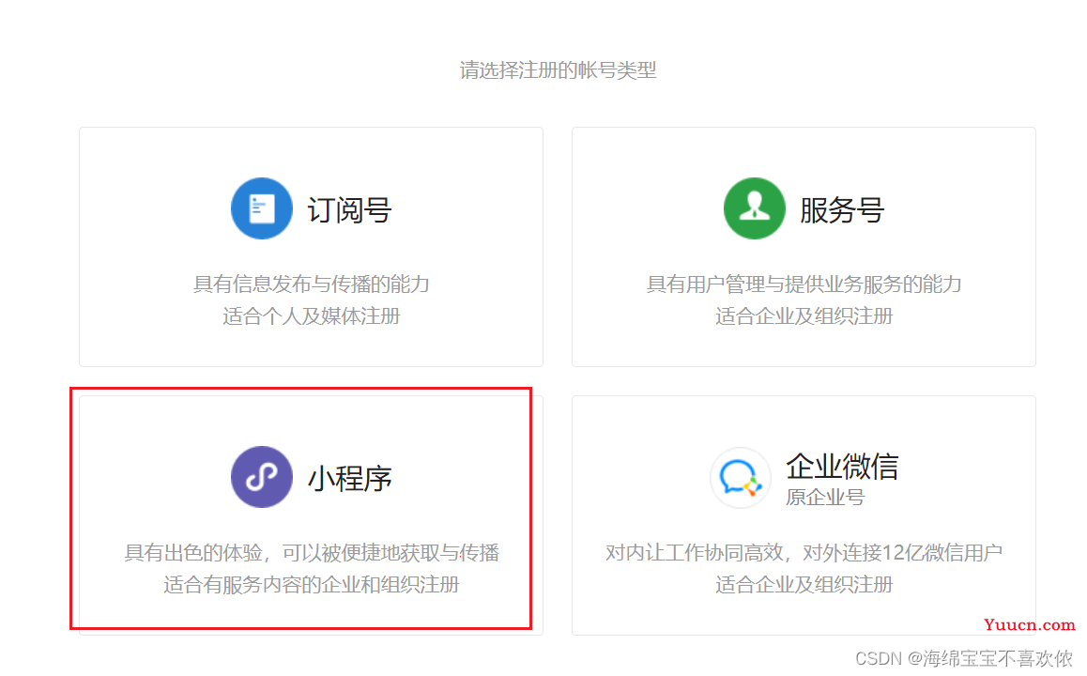Click text 对内让工作协同高效，对外连接12亿微信用户
This screenshot has height=676, width=1087.
tap(804, 553)
